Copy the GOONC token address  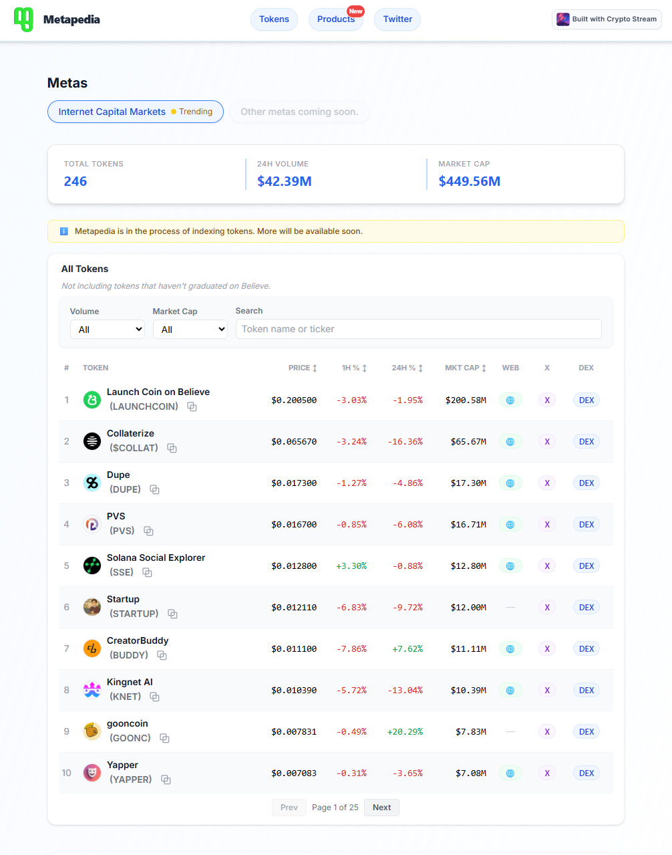pyautogui.click(x=164, y=738)
